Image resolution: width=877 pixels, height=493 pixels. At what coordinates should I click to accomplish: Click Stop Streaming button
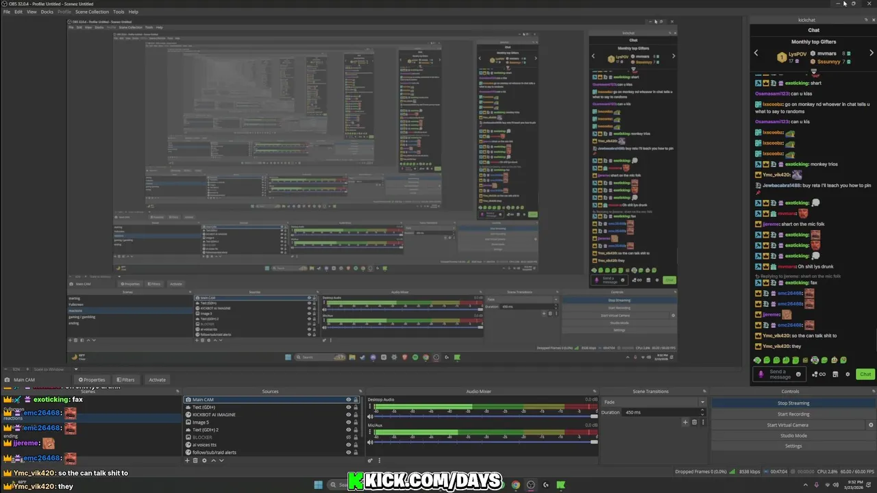pos(793,403)
